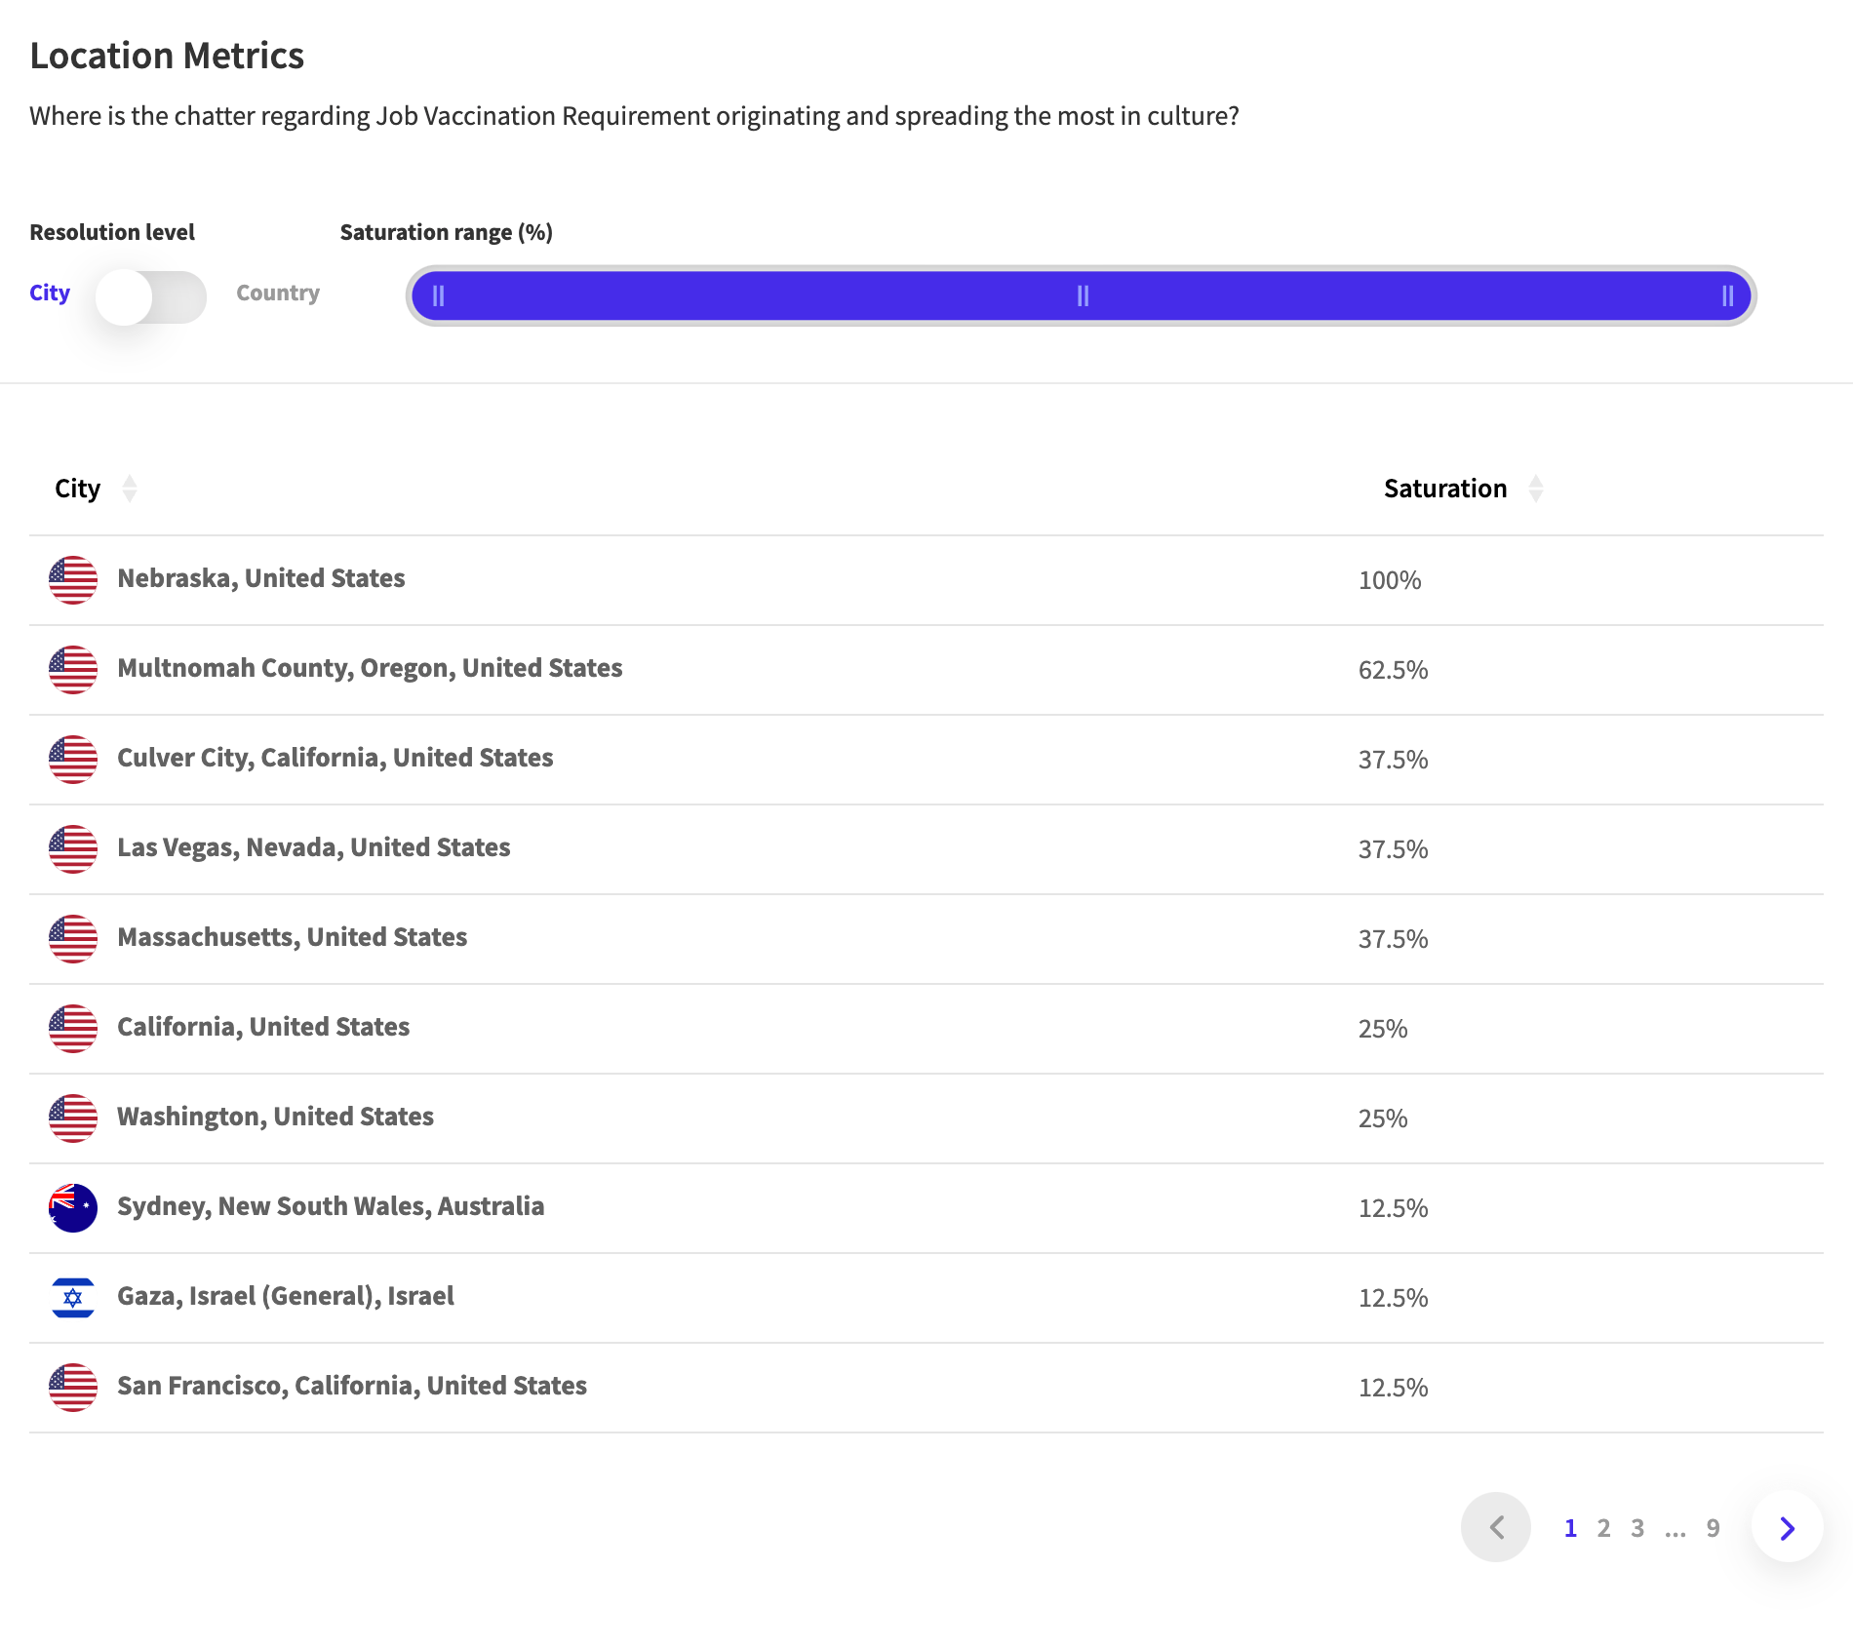Click the Nebraska United States flag icon

tap(73, 580)
